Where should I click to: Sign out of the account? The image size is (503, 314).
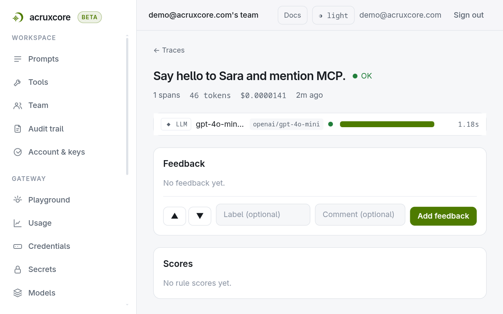(468, 15)
